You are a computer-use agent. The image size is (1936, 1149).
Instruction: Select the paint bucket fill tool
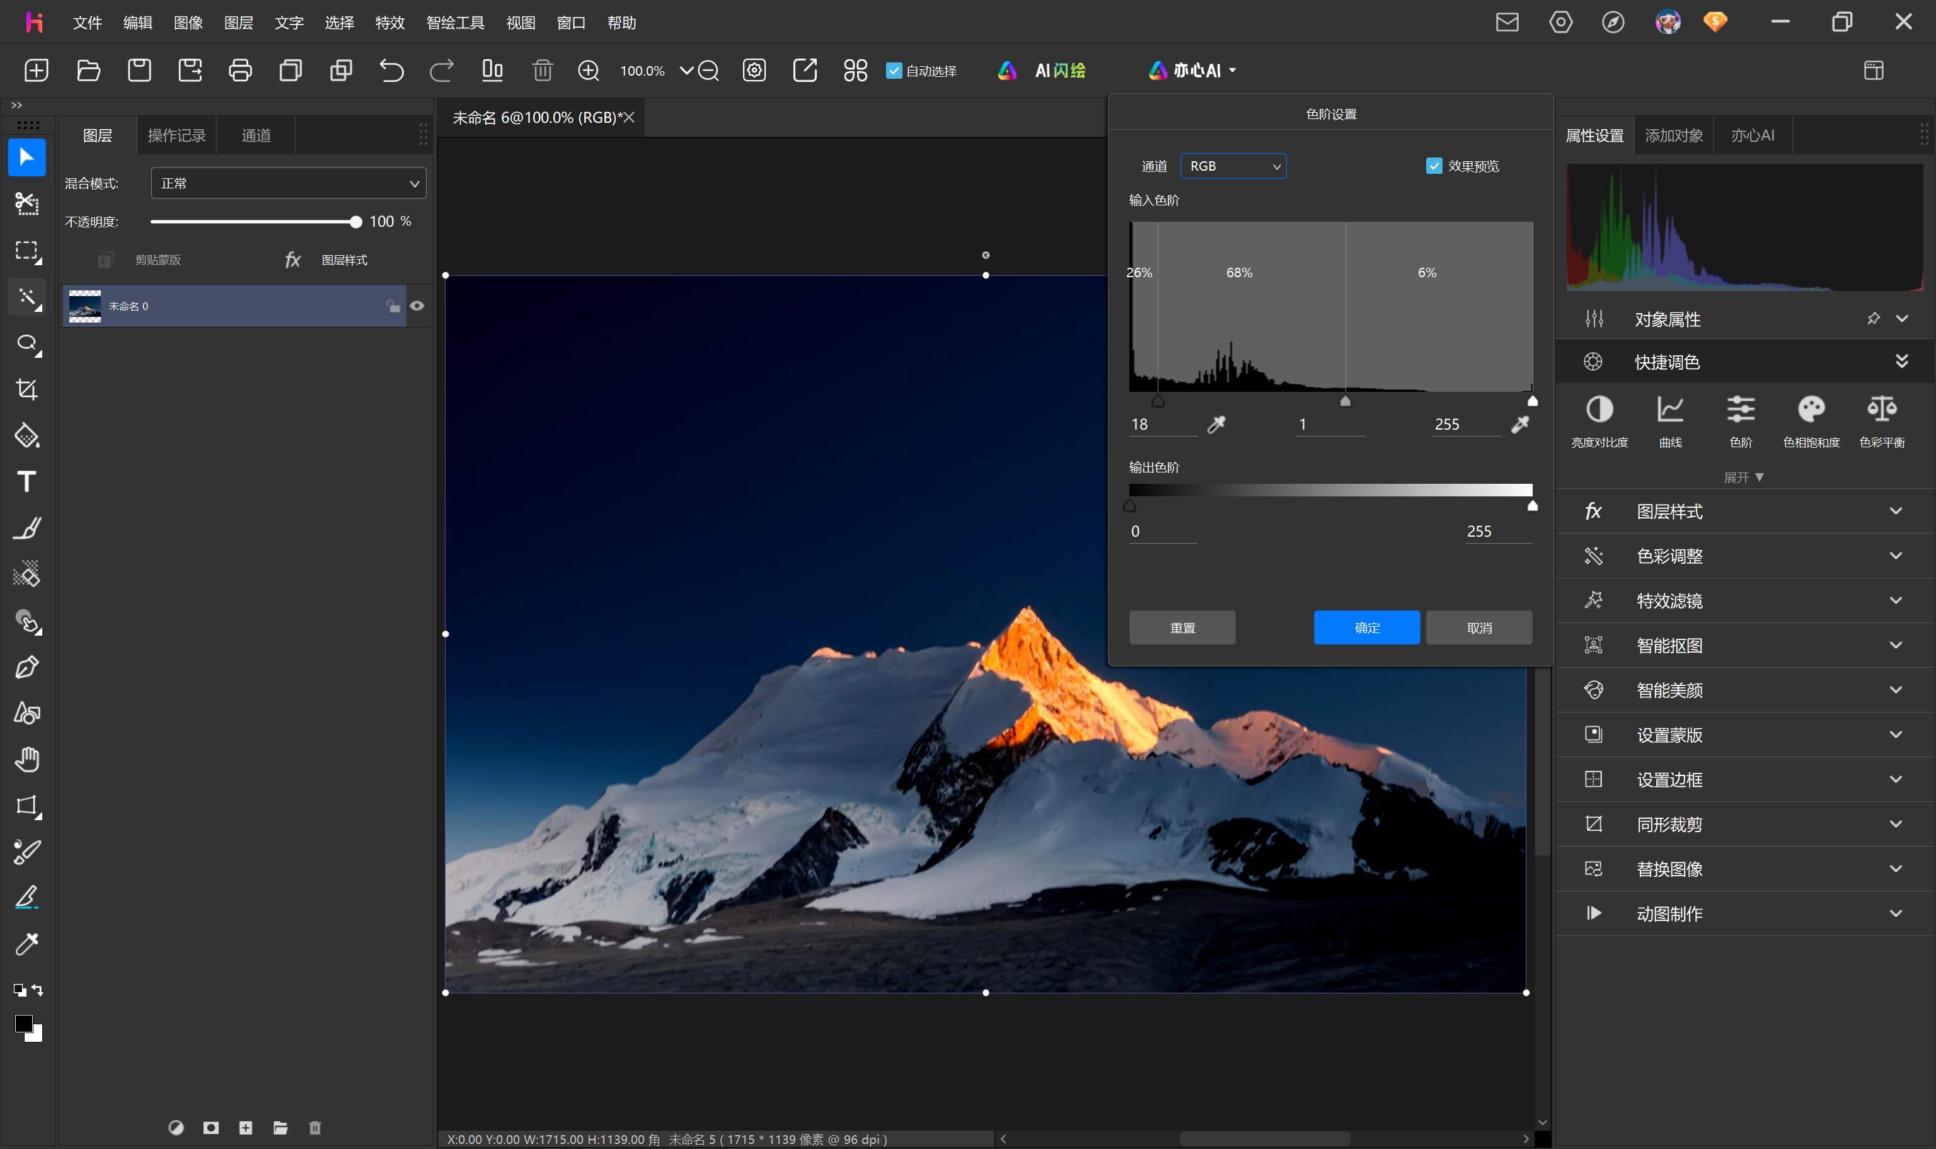click(x=27, y=435)
